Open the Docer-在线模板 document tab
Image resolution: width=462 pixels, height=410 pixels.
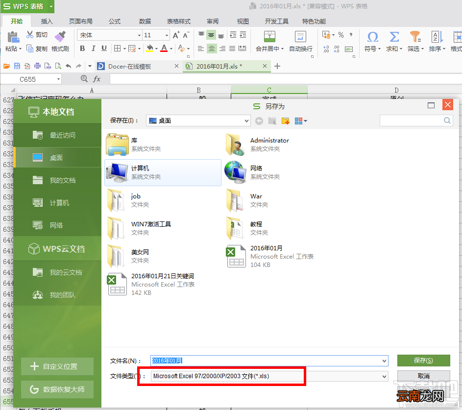pos(129,66)
